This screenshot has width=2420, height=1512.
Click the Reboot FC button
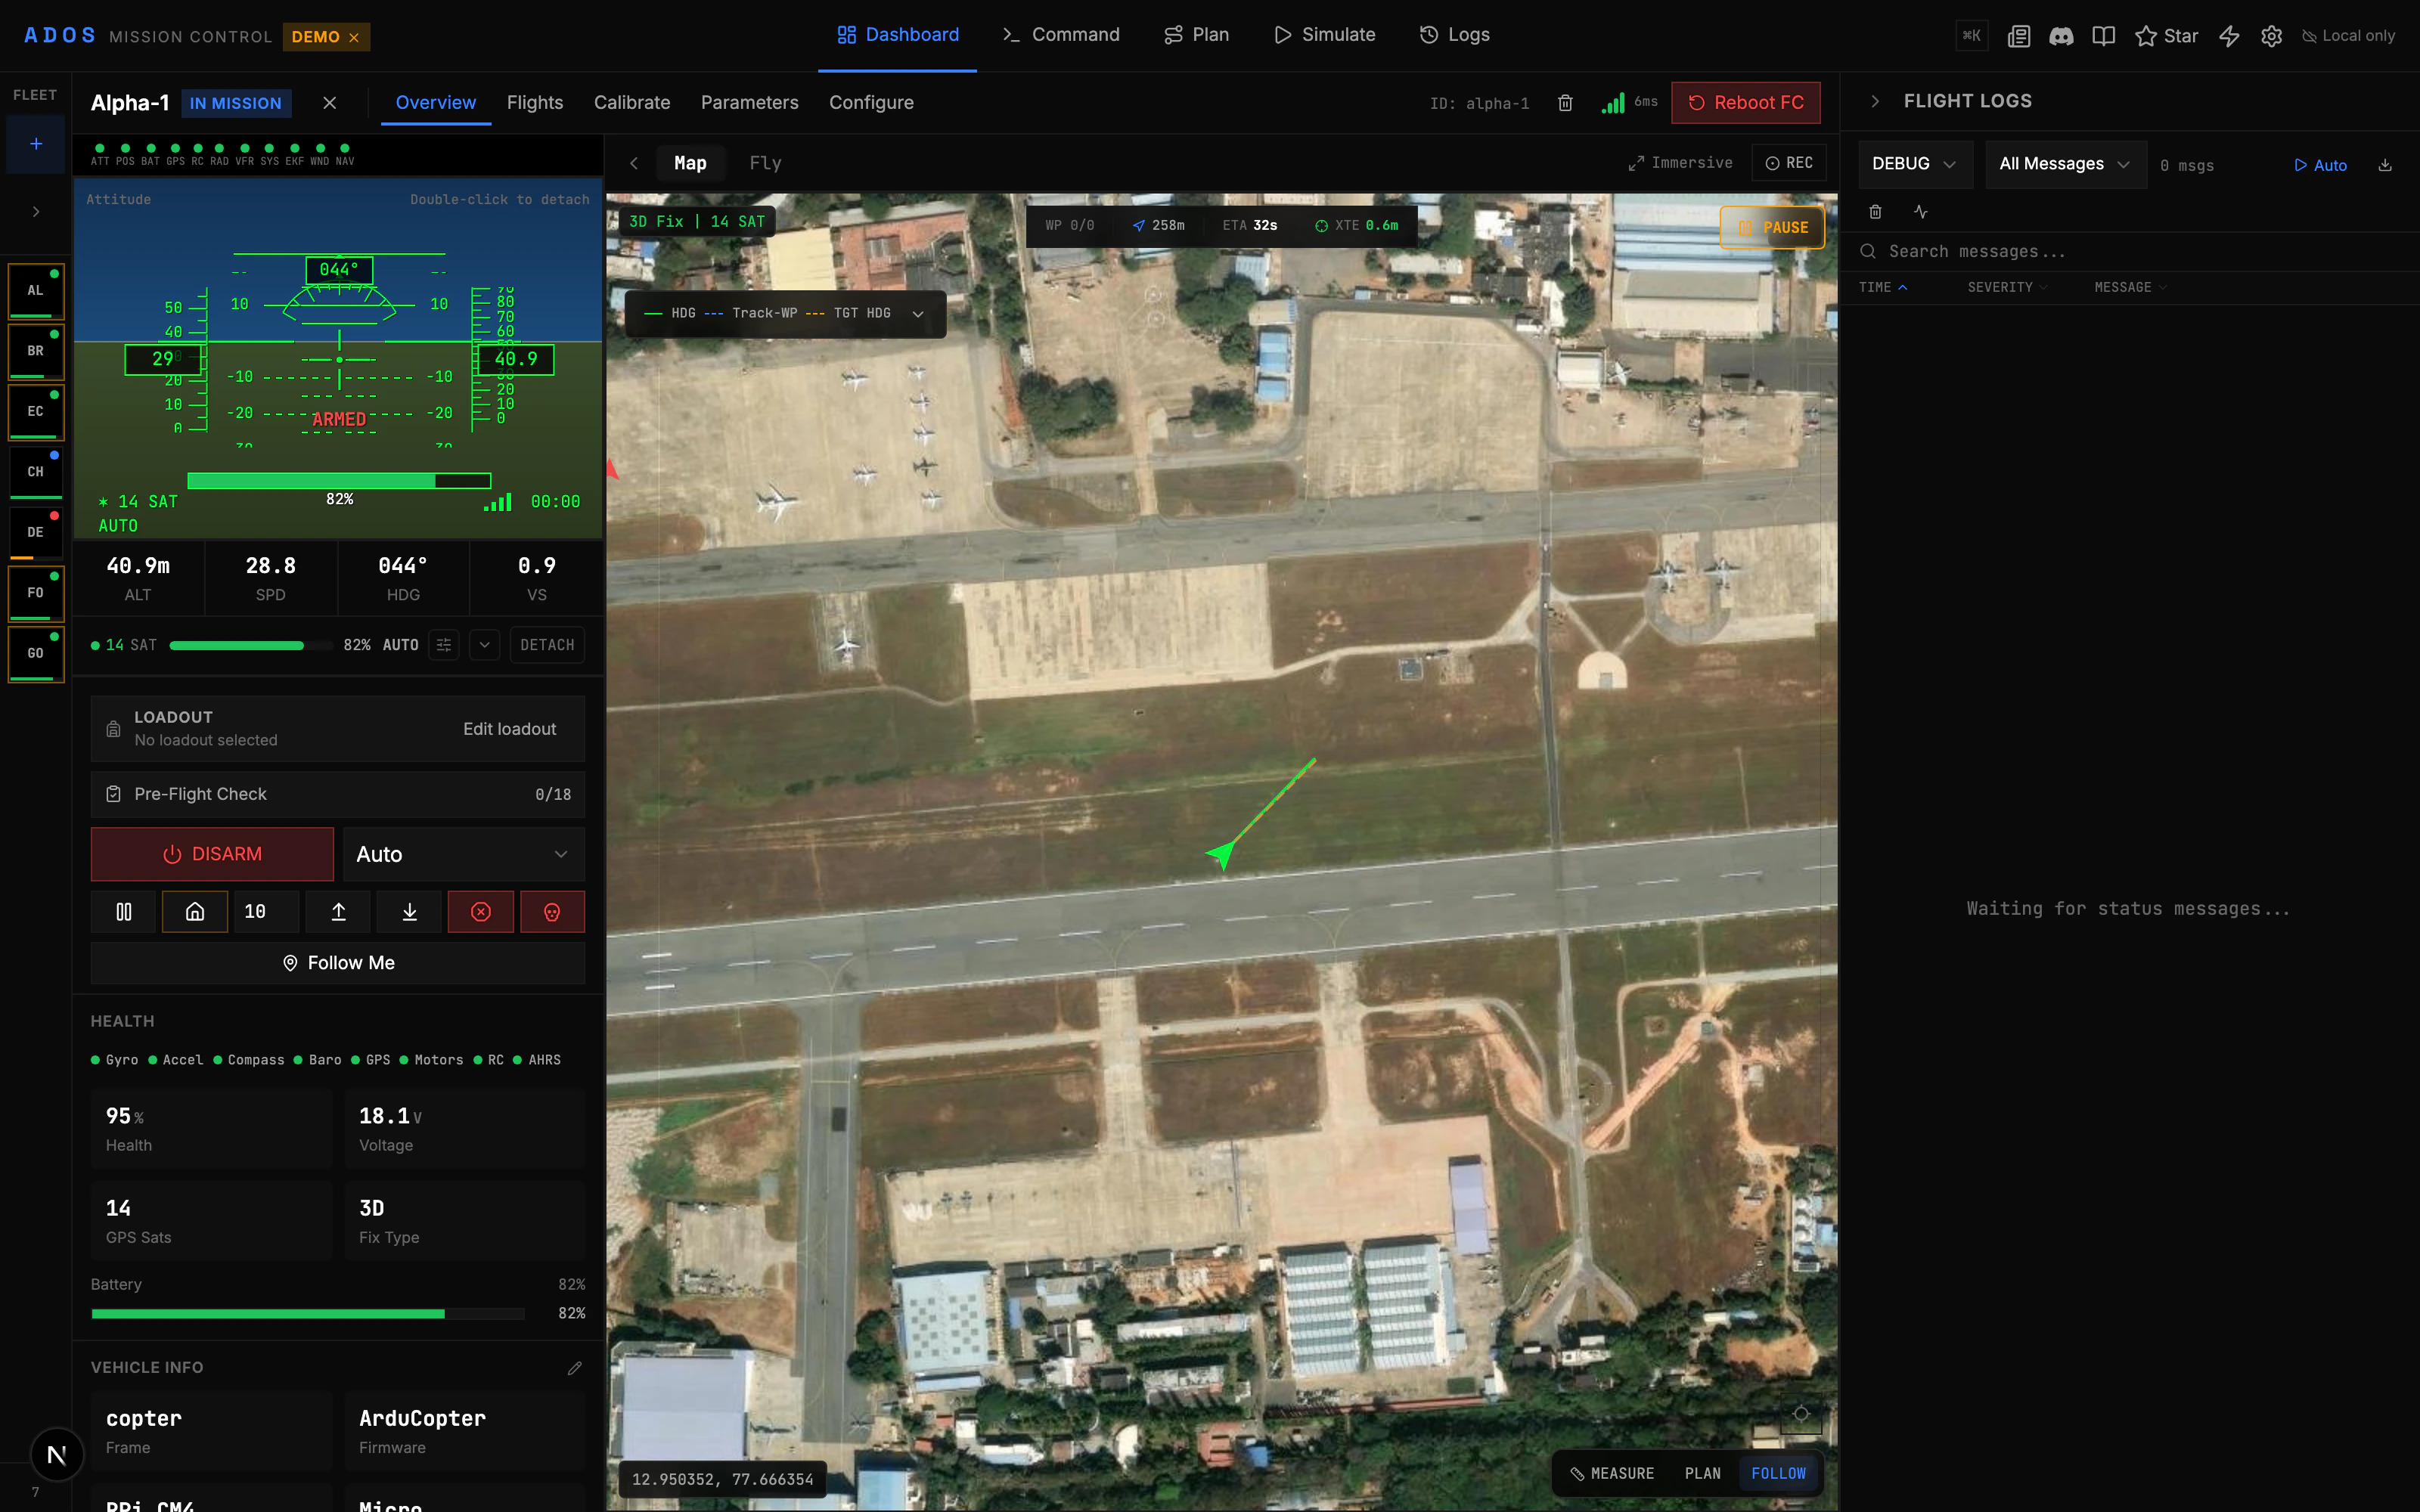(x=1746, y=103)
